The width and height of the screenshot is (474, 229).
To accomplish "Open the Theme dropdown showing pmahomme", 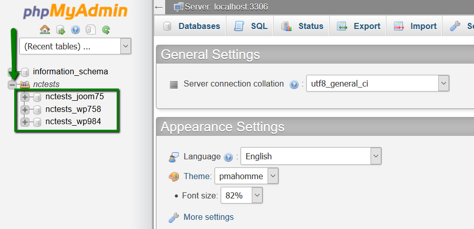I will (x=246, y=176).
